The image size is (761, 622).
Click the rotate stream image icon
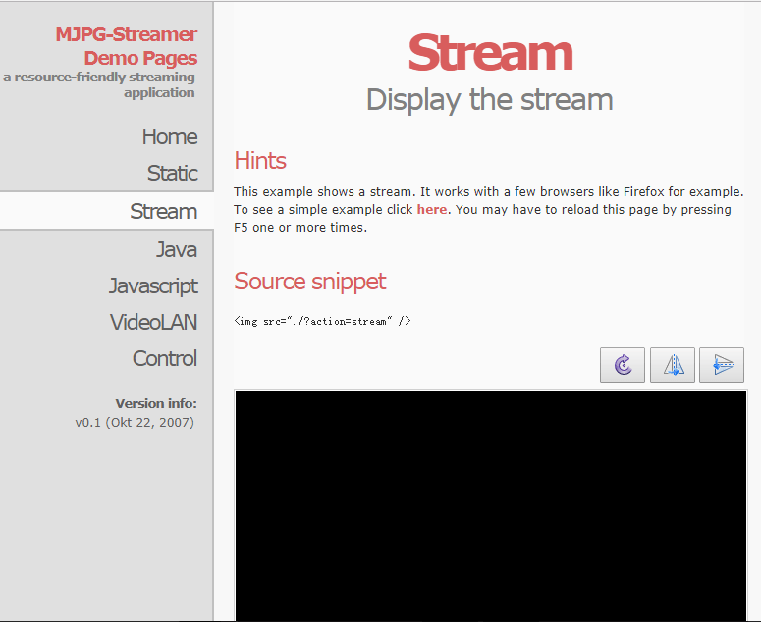pyautogui.click(x=623, y=365)
